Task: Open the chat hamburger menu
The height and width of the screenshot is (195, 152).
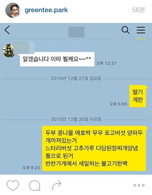Action: pos(141,30)
